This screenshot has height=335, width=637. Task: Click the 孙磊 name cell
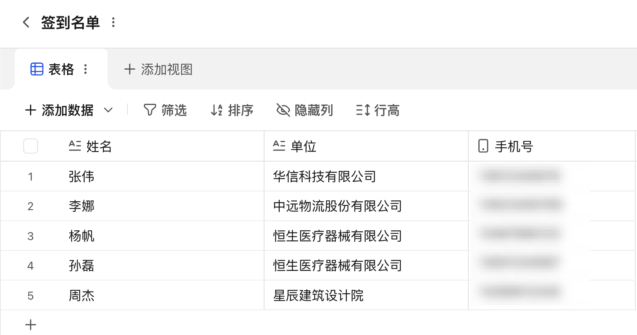[x=162, y=265]
